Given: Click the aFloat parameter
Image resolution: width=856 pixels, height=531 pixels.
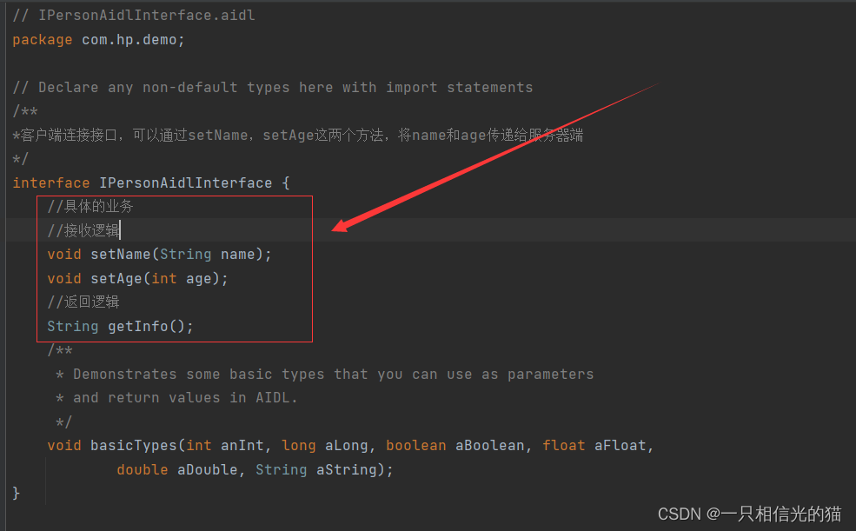Looking at the screenshot, I should [x=620, y=446].
